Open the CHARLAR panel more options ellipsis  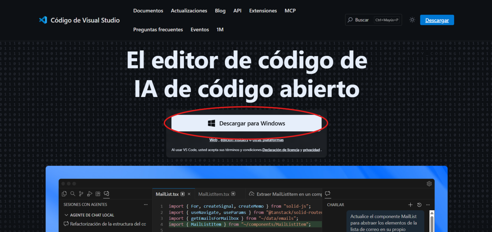pyautogui.click(x=428, y=205)
